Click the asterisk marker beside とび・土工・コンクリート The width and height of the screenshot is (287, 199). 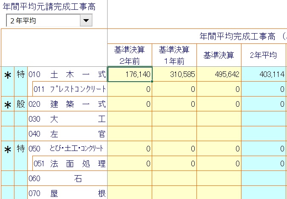pyautogui.click(x=7, y=149)
